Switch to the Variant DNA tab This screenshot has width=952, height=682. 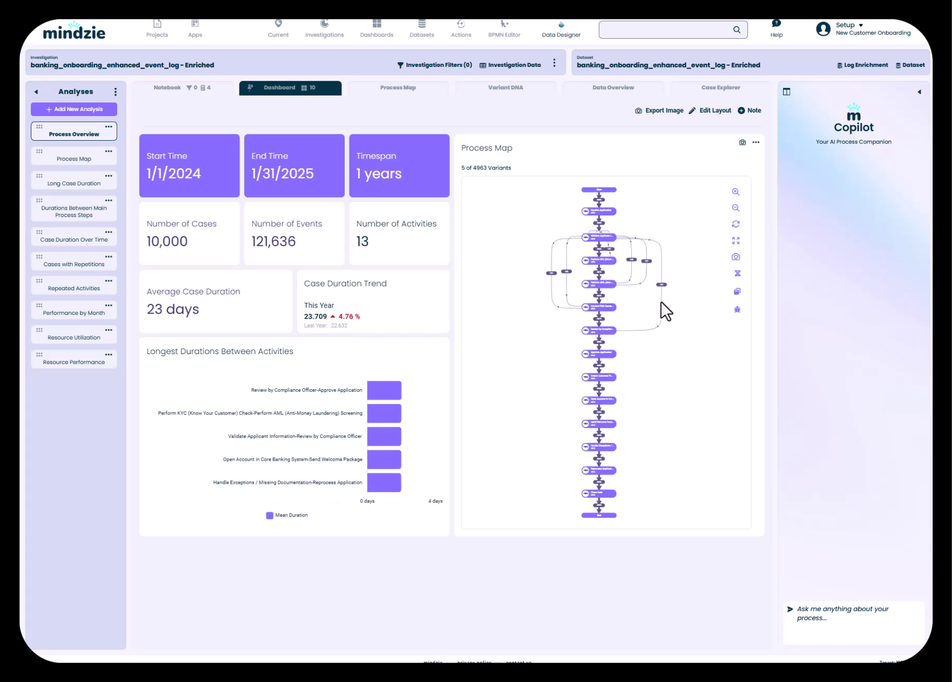(x=505, y=88)
